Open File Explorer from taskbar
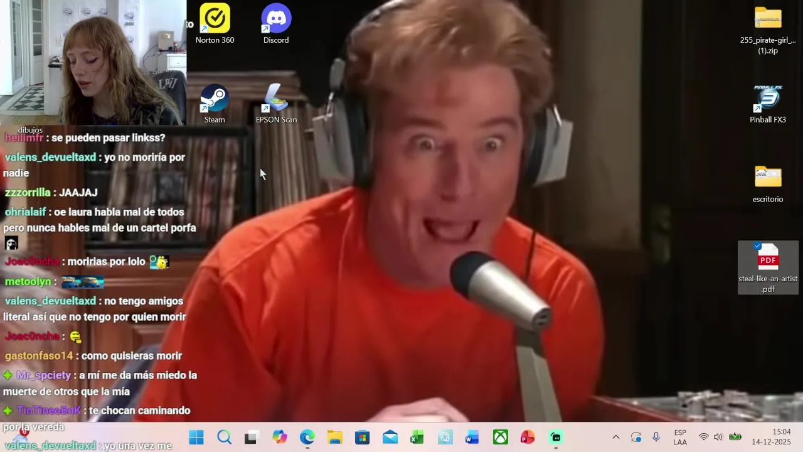Image resolution: width=803 pixels, height=452 pixels. tap(334, 437)
